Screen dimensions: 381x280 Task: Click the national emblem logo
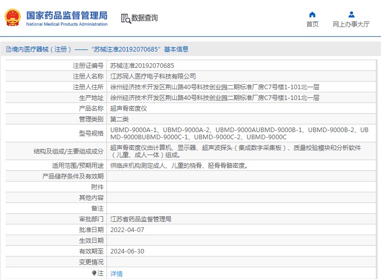pyautogui.click(x=13, y=17)
